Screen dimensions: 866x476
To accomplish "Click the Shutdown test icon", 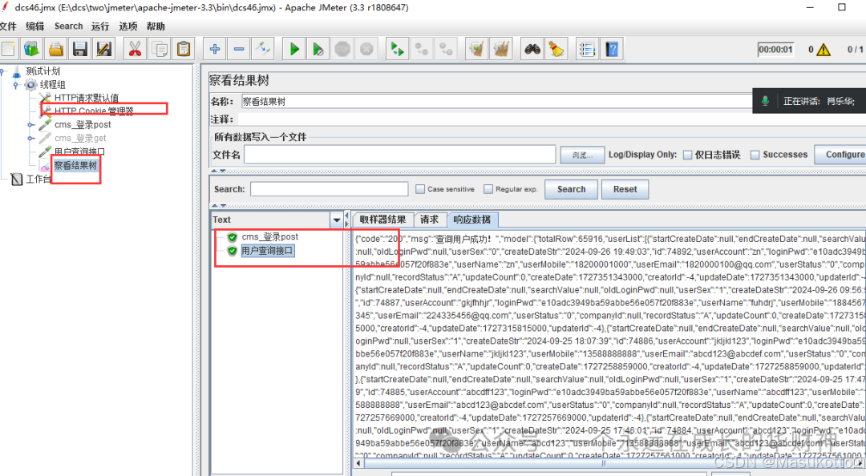I will [x=366, y=49].
